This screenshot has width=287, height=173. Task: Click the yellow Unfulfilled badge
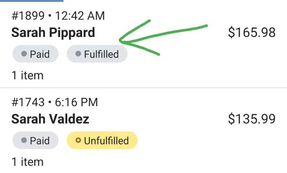pyautogui.click(x=102, y=140)
